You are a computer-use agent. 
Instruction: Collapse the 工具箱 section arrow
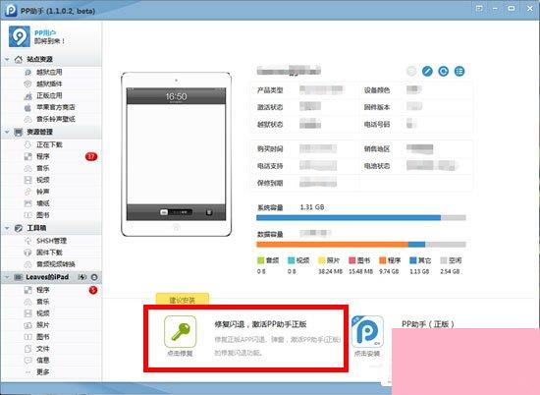(7, 228)
